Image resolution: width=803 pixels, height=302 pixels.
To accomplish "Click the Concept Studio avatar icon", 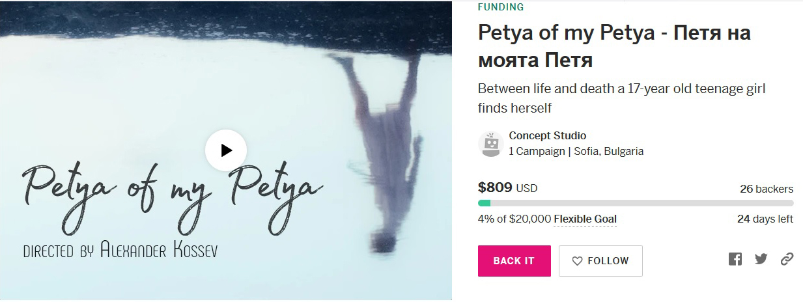I will pyautogui.click(x=490, y=144).
